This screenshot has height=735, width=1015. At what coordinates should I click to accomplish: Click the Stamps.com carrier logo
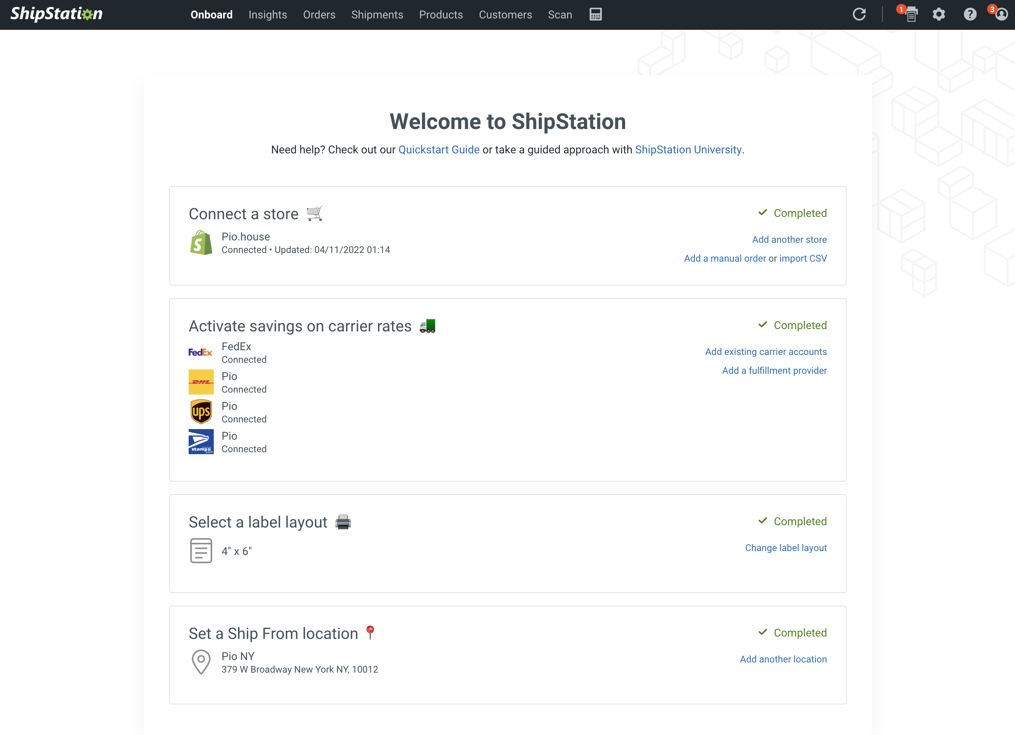tap(201, 441)
